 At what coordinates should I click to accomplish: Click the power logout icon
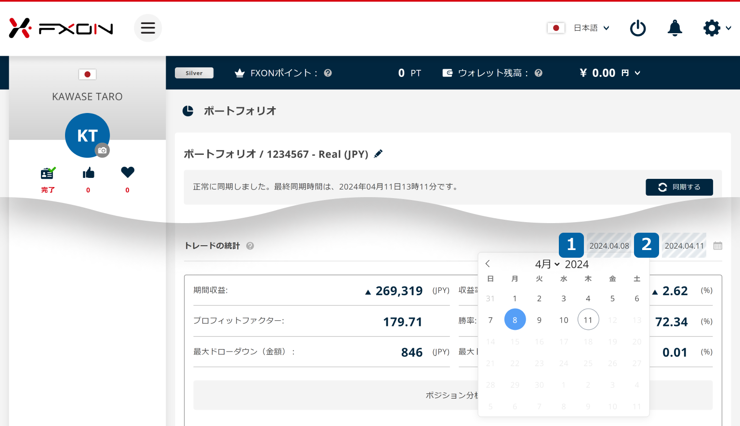[x=638, y=28]
